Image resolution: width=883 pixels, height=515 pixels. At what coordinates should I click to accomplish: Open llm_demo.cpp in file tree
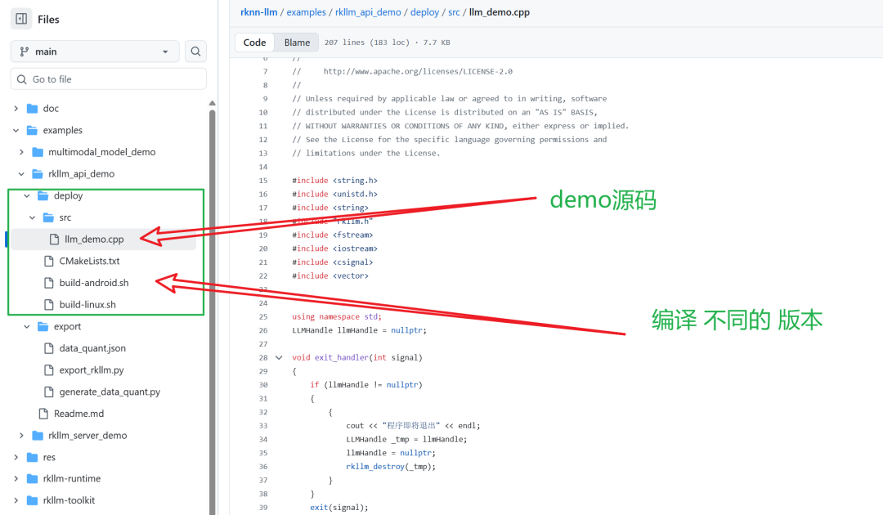coord(94,240)
